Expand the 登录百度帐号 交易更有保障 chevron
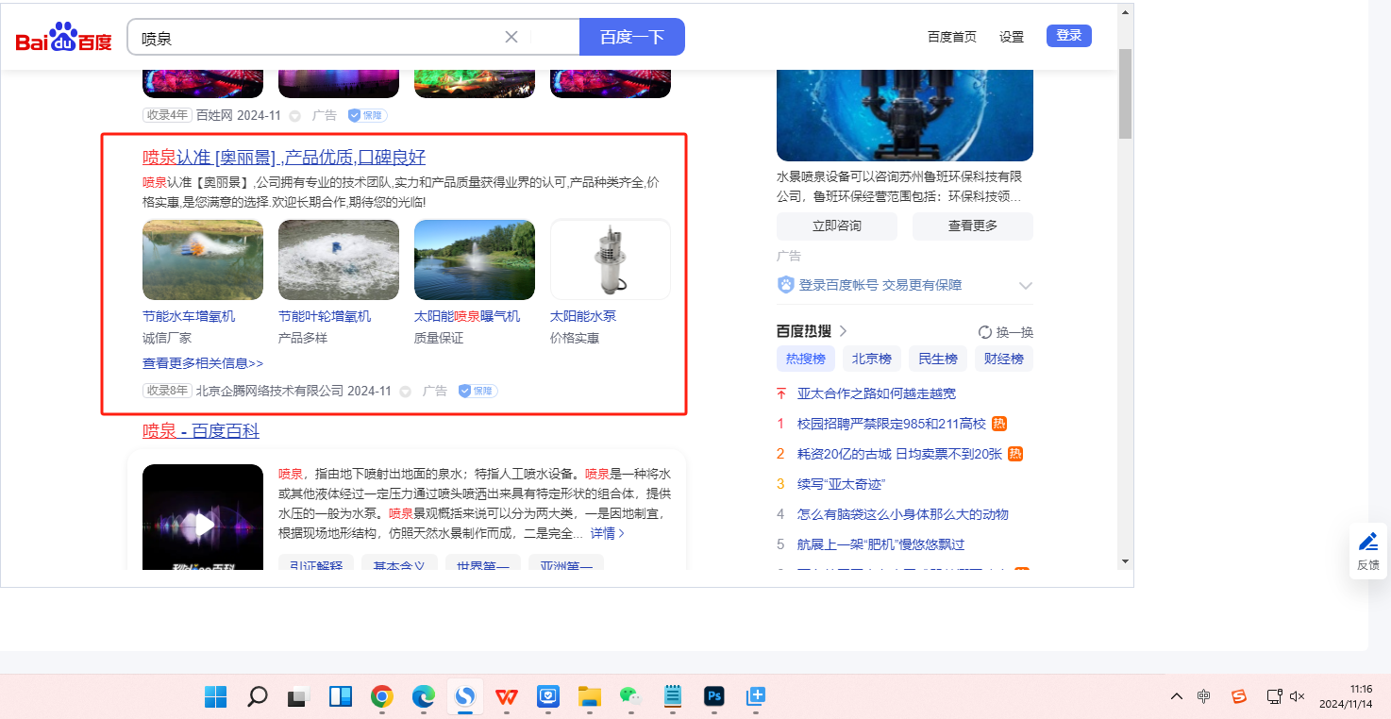 pos(1026,285)
